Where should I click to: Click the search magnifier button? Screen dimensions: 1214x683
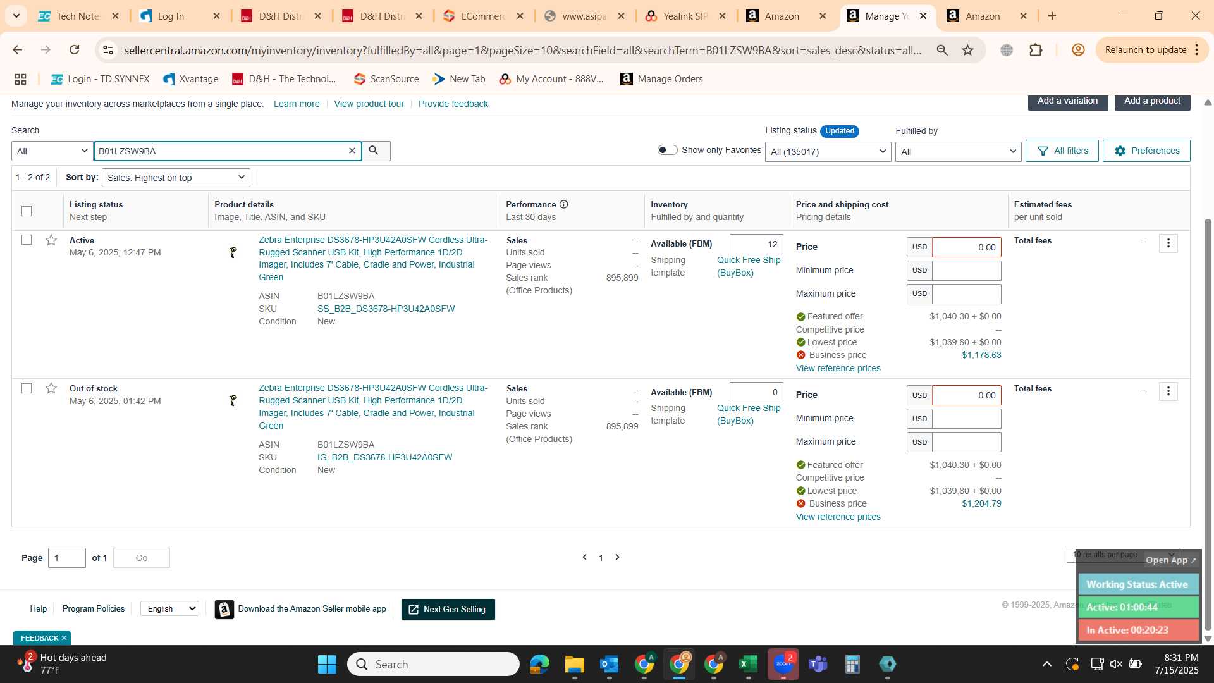tap(376, 151)
